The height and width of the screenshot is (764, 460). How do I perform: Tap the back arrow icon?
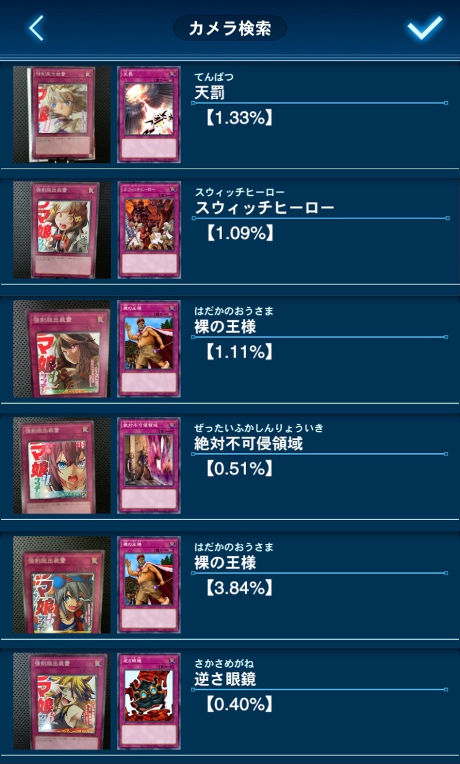36,28
